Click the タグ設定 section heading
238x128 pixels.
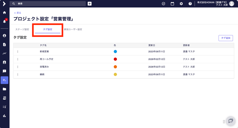tap(20, 37)
